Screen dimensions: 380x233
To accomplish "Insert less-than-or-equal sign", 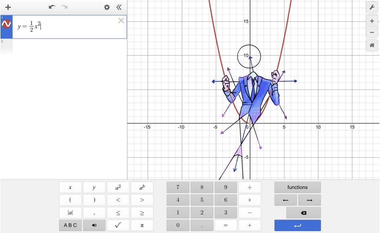I will 118,213.
